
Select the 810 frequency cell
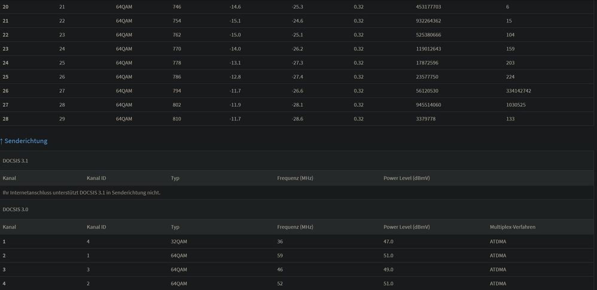point(176,119)
